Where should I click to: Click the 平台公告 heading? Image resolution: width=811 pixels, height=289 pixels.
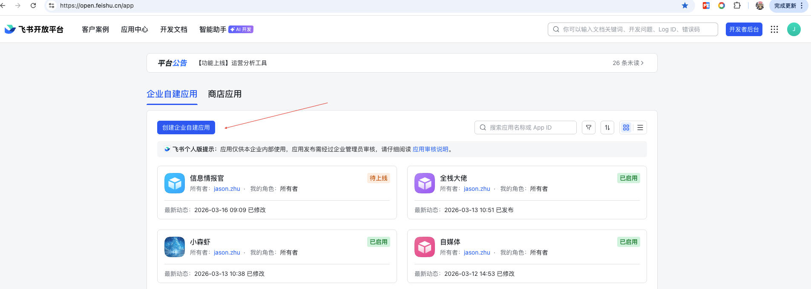[x=173, y=63]
